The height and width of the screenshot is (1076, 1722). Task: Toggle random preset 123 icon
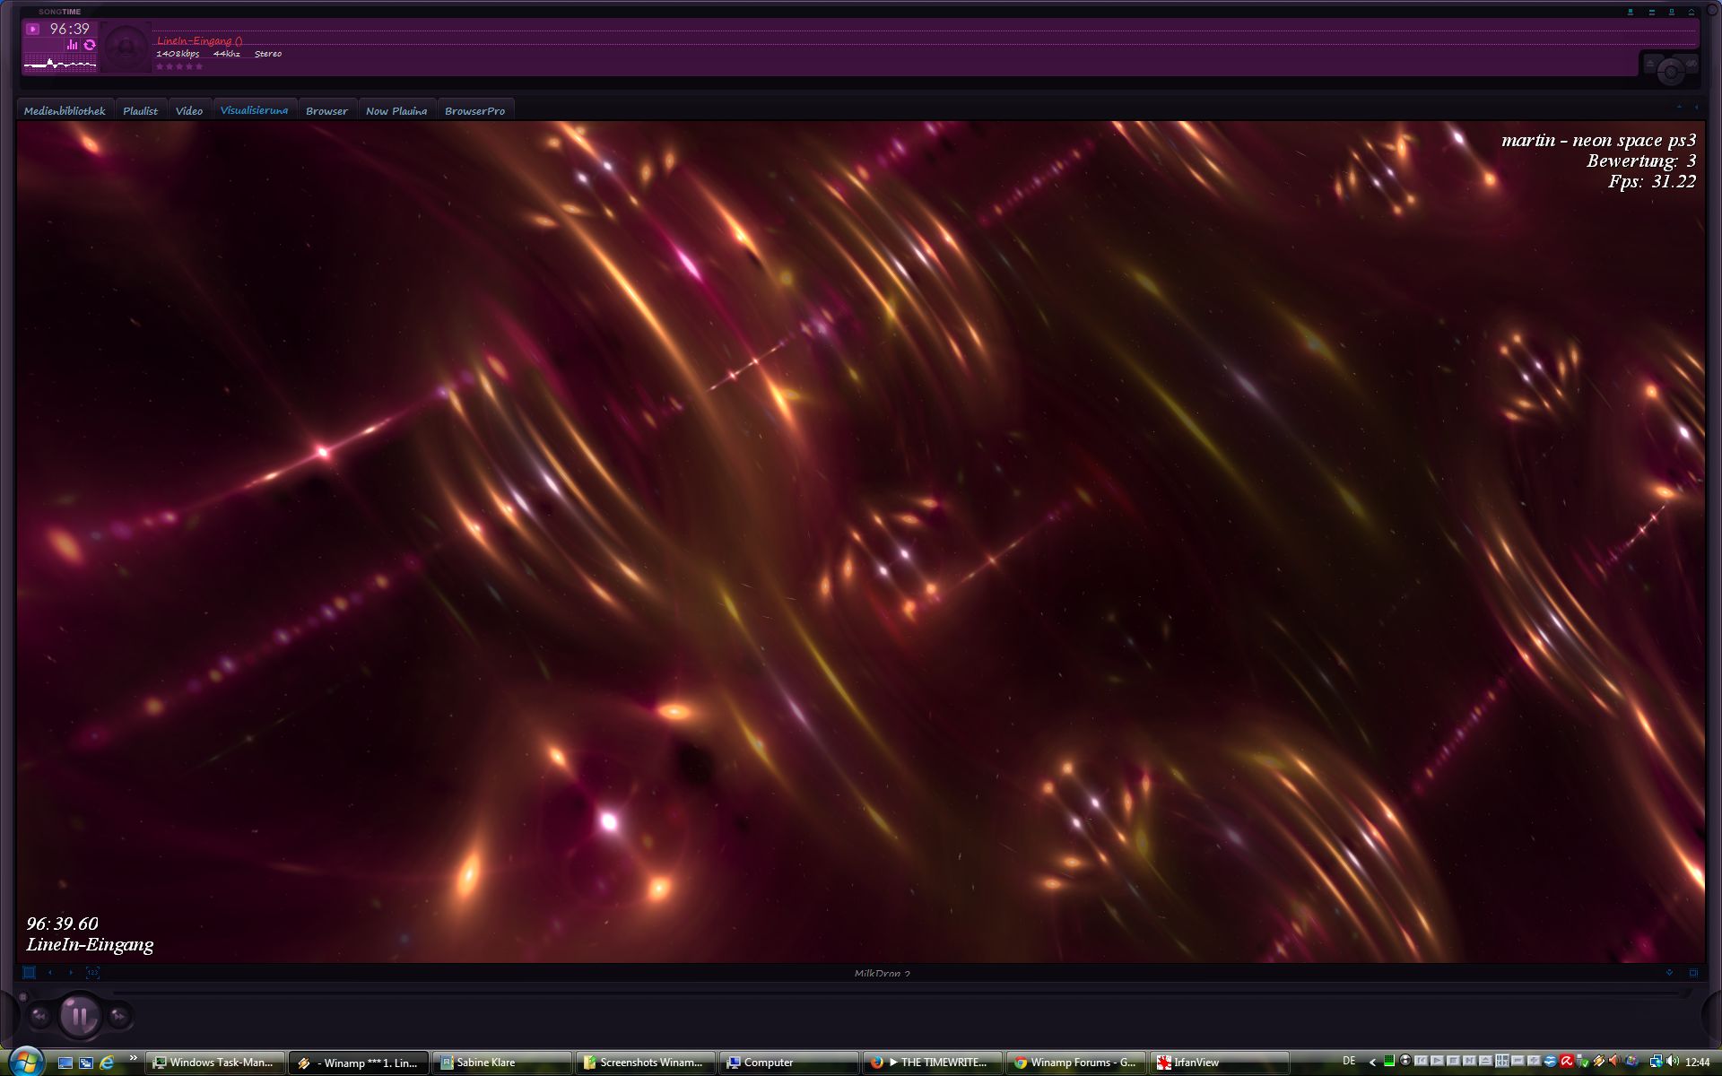click(92, 972)
